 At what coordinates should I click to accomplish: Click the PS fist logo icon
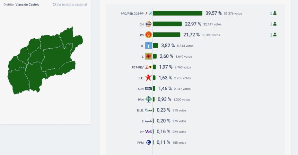[x=148, y=35]
